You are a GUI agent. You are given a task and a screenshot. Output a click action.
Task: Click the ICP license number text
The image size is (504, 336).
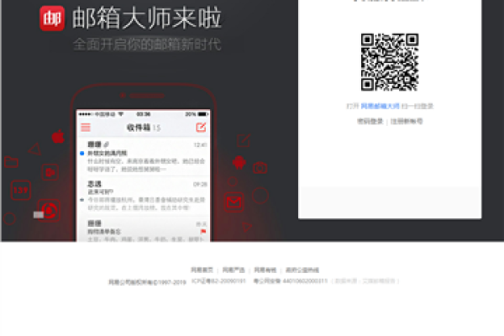coord(218,281)
